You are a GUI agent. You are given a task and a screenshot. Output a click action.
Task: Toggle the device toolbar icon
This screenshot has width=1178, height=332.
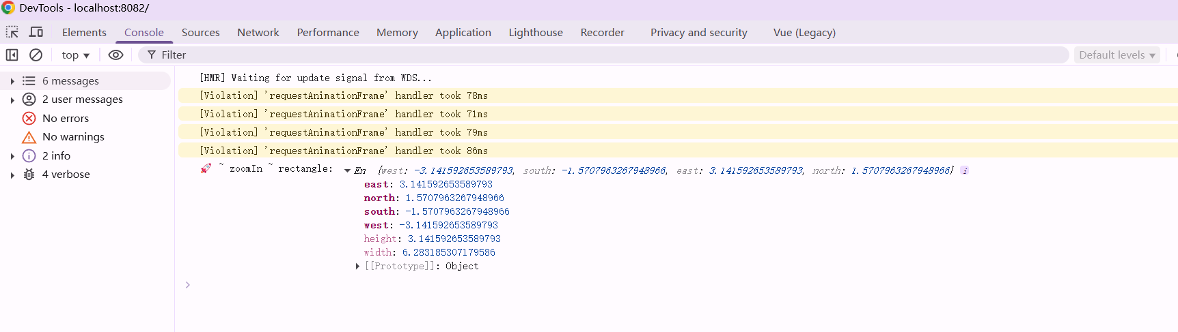point(36,32)
